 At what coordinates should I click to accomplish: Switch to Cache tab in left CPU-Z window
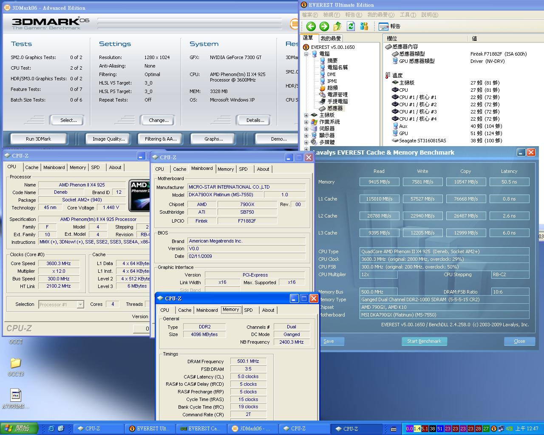[32, 167]
